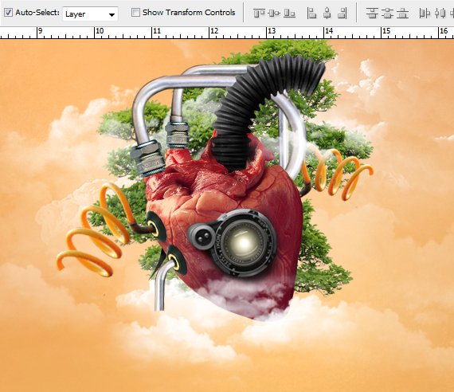Open the Auto-Select Layer dropdown
Image resolution: width=454 pixels, height=392 pixels.
pos(90,14)
